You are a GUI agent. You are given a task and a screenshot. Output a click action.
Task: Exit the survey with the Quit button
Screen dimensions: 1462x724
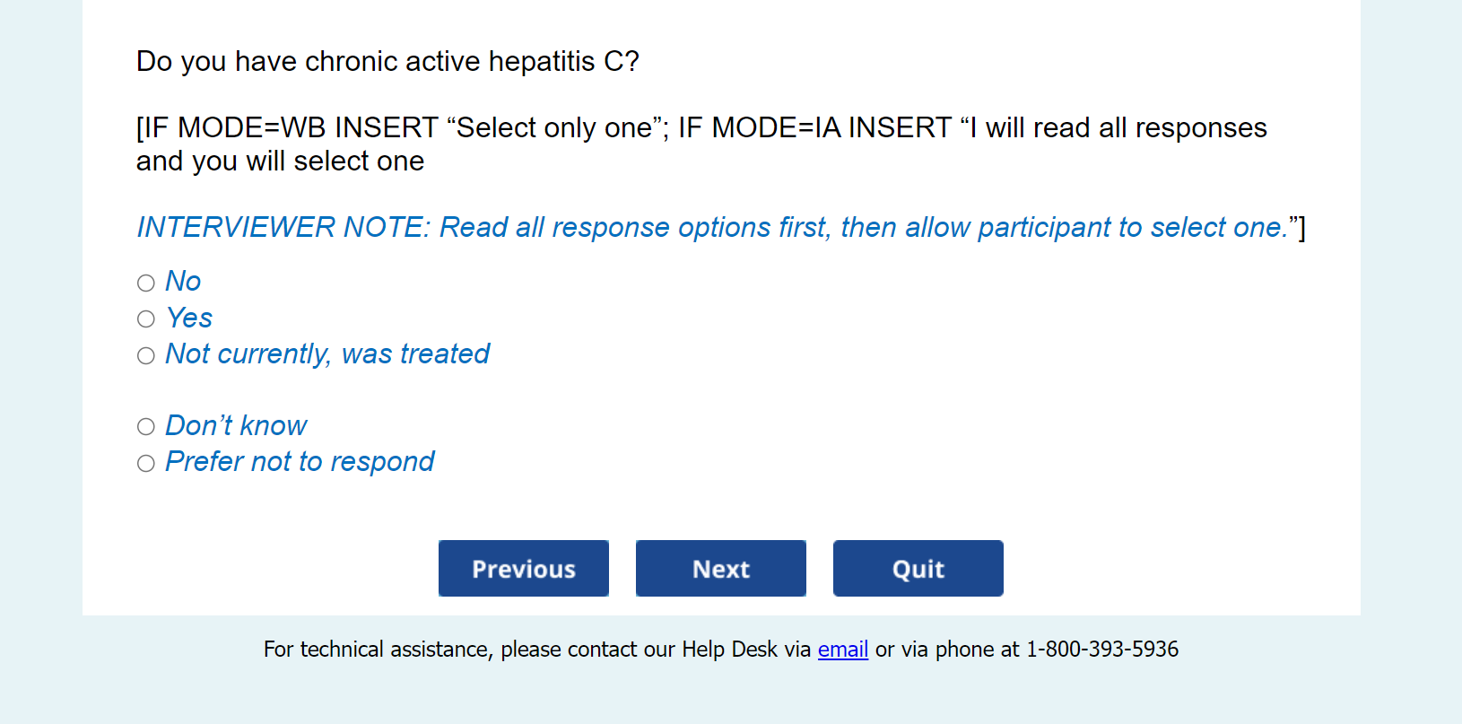click(918, 569)
